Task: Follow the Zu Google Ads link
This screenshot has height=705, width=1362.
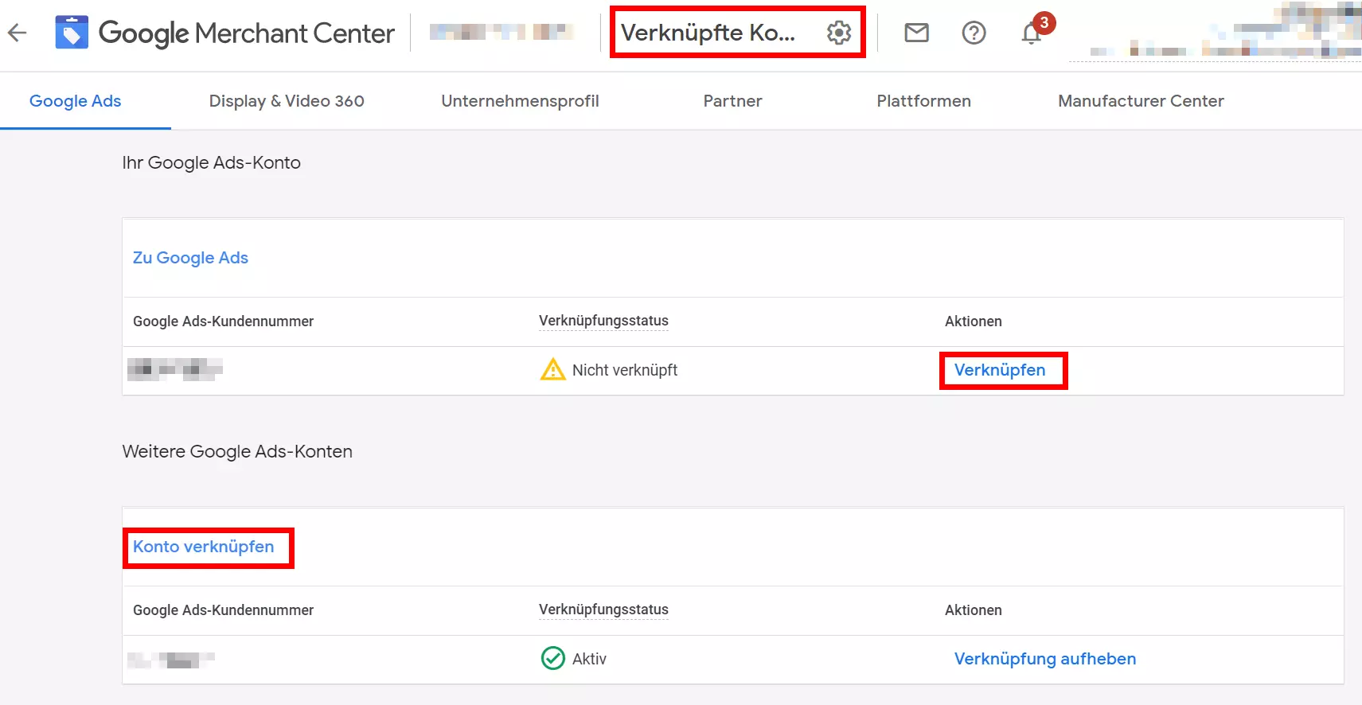Action: click(x=190, y=258)
